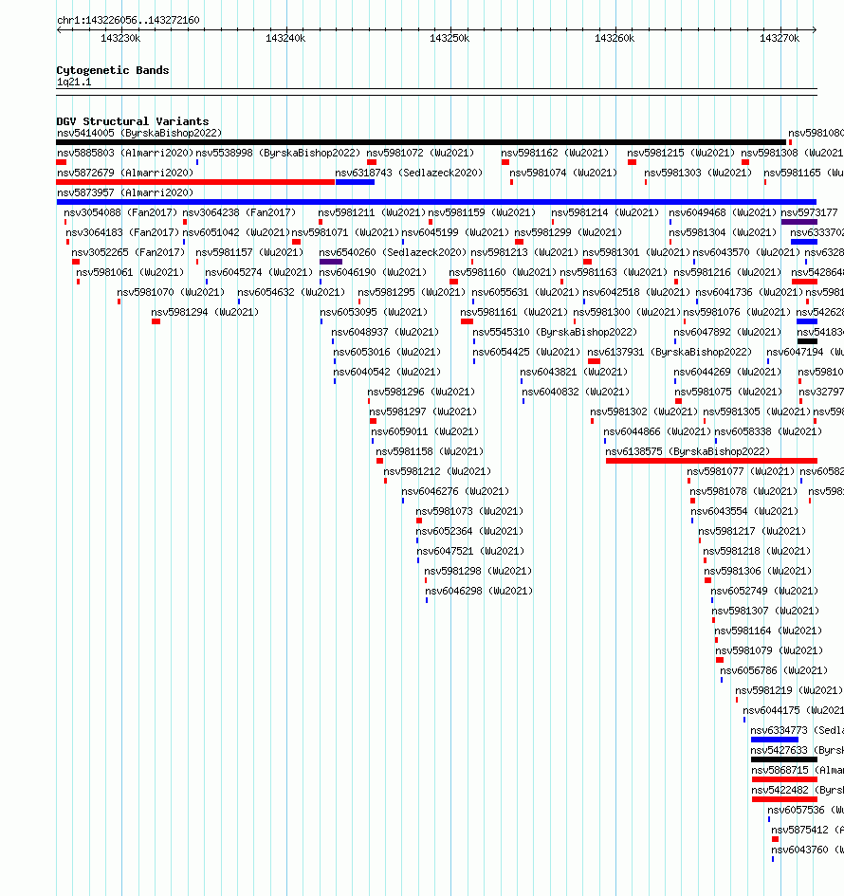The image size is (844, 896).
Task: Open the nsv6044866 (Wu2021) label
Action: [x=657, y=431]
